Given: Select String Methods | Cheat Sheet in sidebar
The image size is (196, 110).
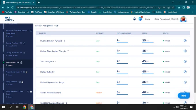Looking at the screenshot, I should (x=15, y=93).
